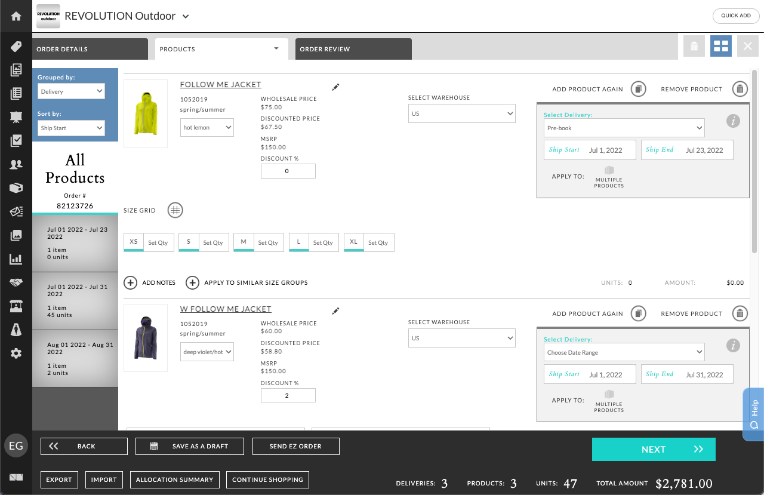Open the W Follow Me Jacket link
This screenshot has height=495, width=764.
(226, 309)
